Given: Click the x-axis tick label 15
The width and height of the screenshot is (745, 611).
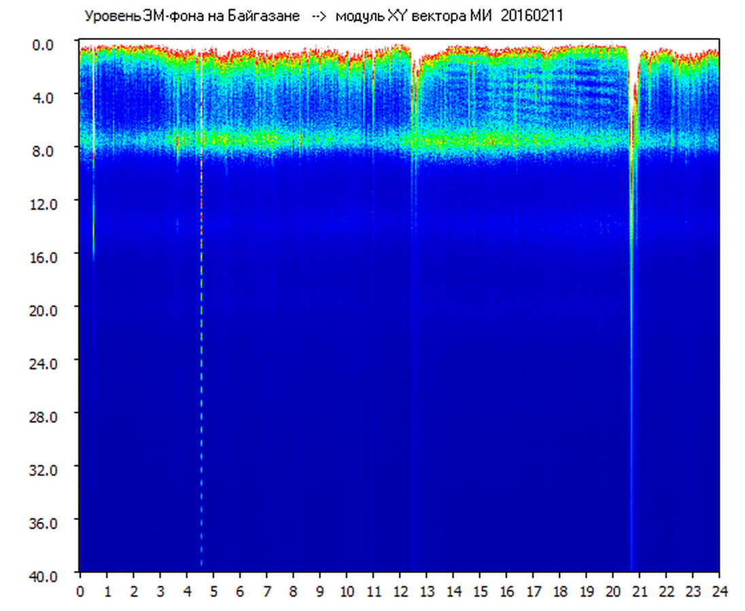Looking at the screenshot, I should (479, 591).
